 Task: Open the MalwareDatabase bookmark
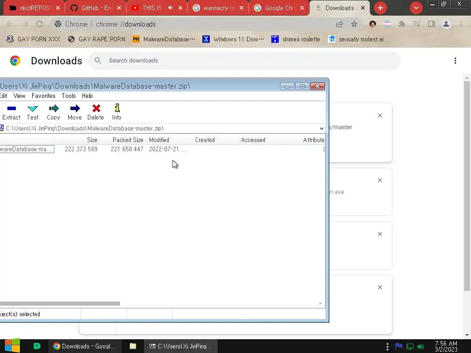click(x=164, y=40)
